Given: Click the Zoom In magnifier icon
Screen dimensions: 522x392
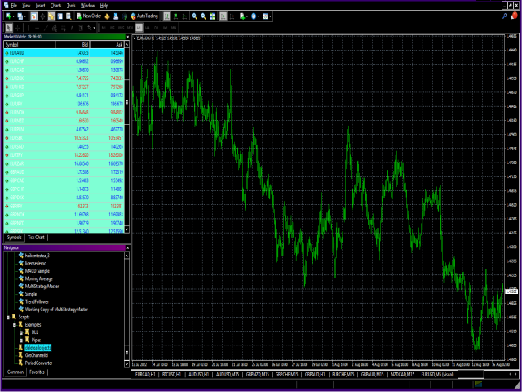Looking at the screenshot, I should (x=195, y=16).
